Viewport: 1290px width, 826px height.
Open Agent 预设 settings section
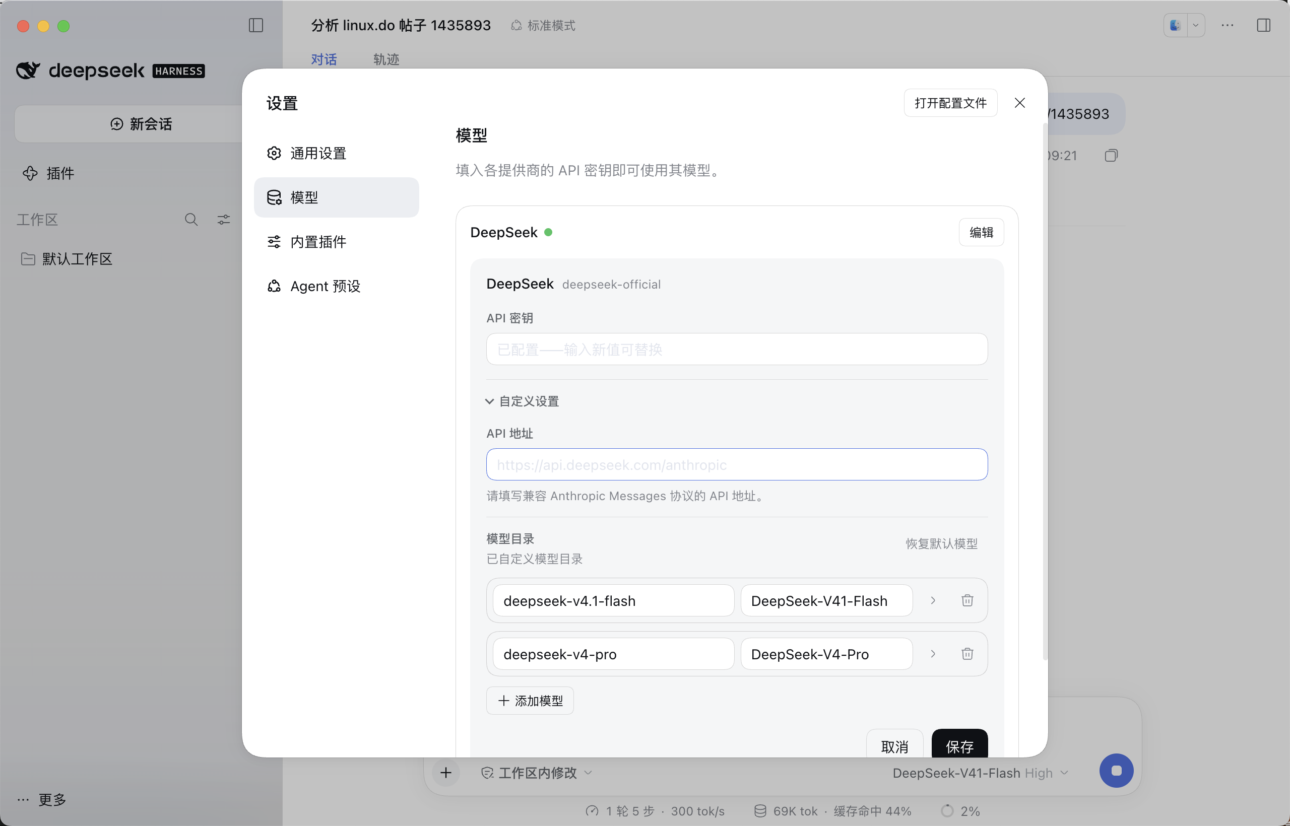point(337,287)
